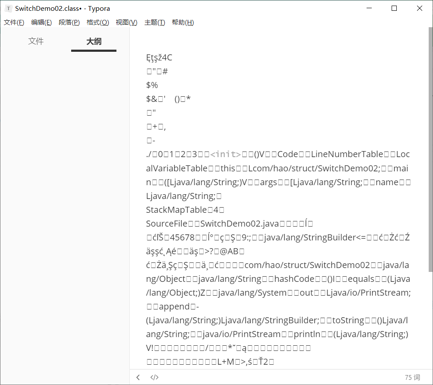
Task: Click java/lang/StringBuilder text in editor
Action: pos(310,237)
